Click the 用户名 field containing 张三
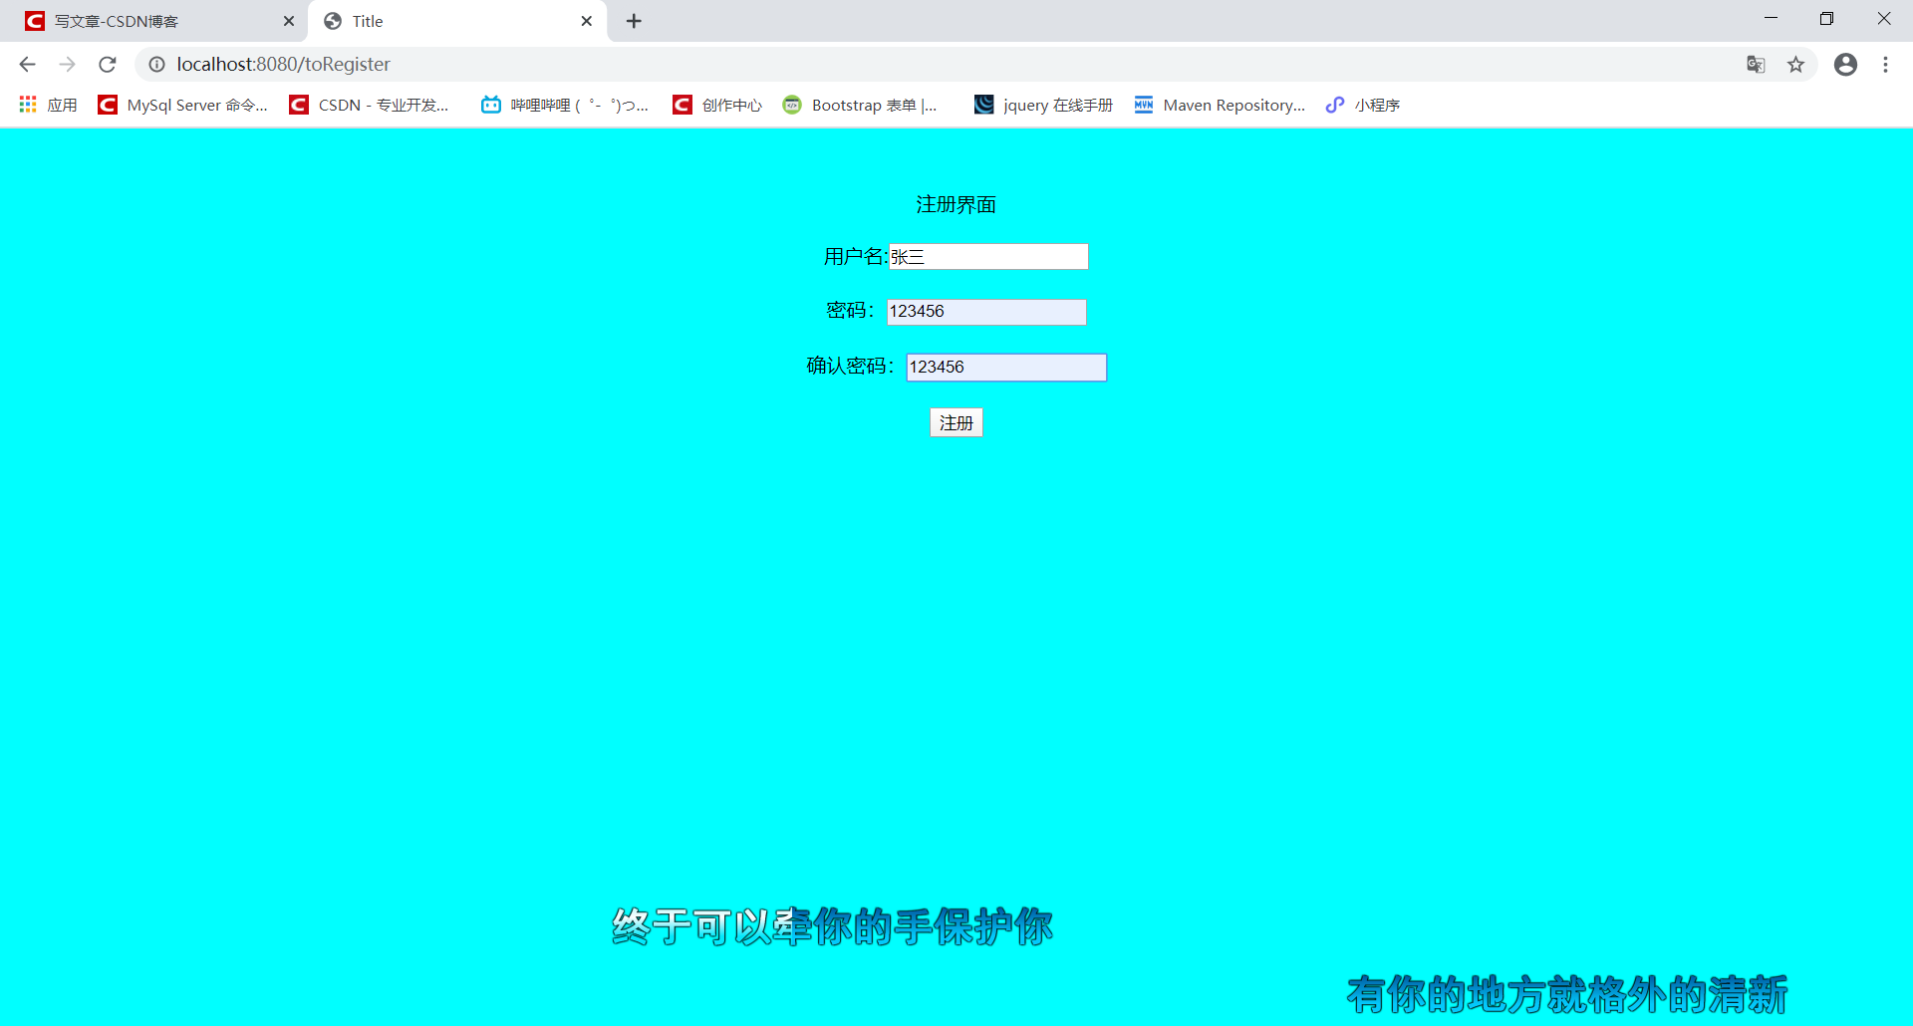Screen dimensions: 1913x1026 (988, 257)
